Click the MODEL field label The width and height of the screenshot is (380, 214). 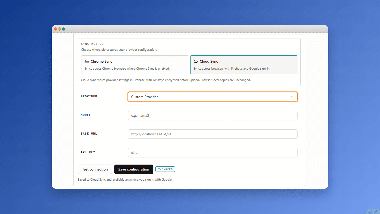tap(86, 115)
